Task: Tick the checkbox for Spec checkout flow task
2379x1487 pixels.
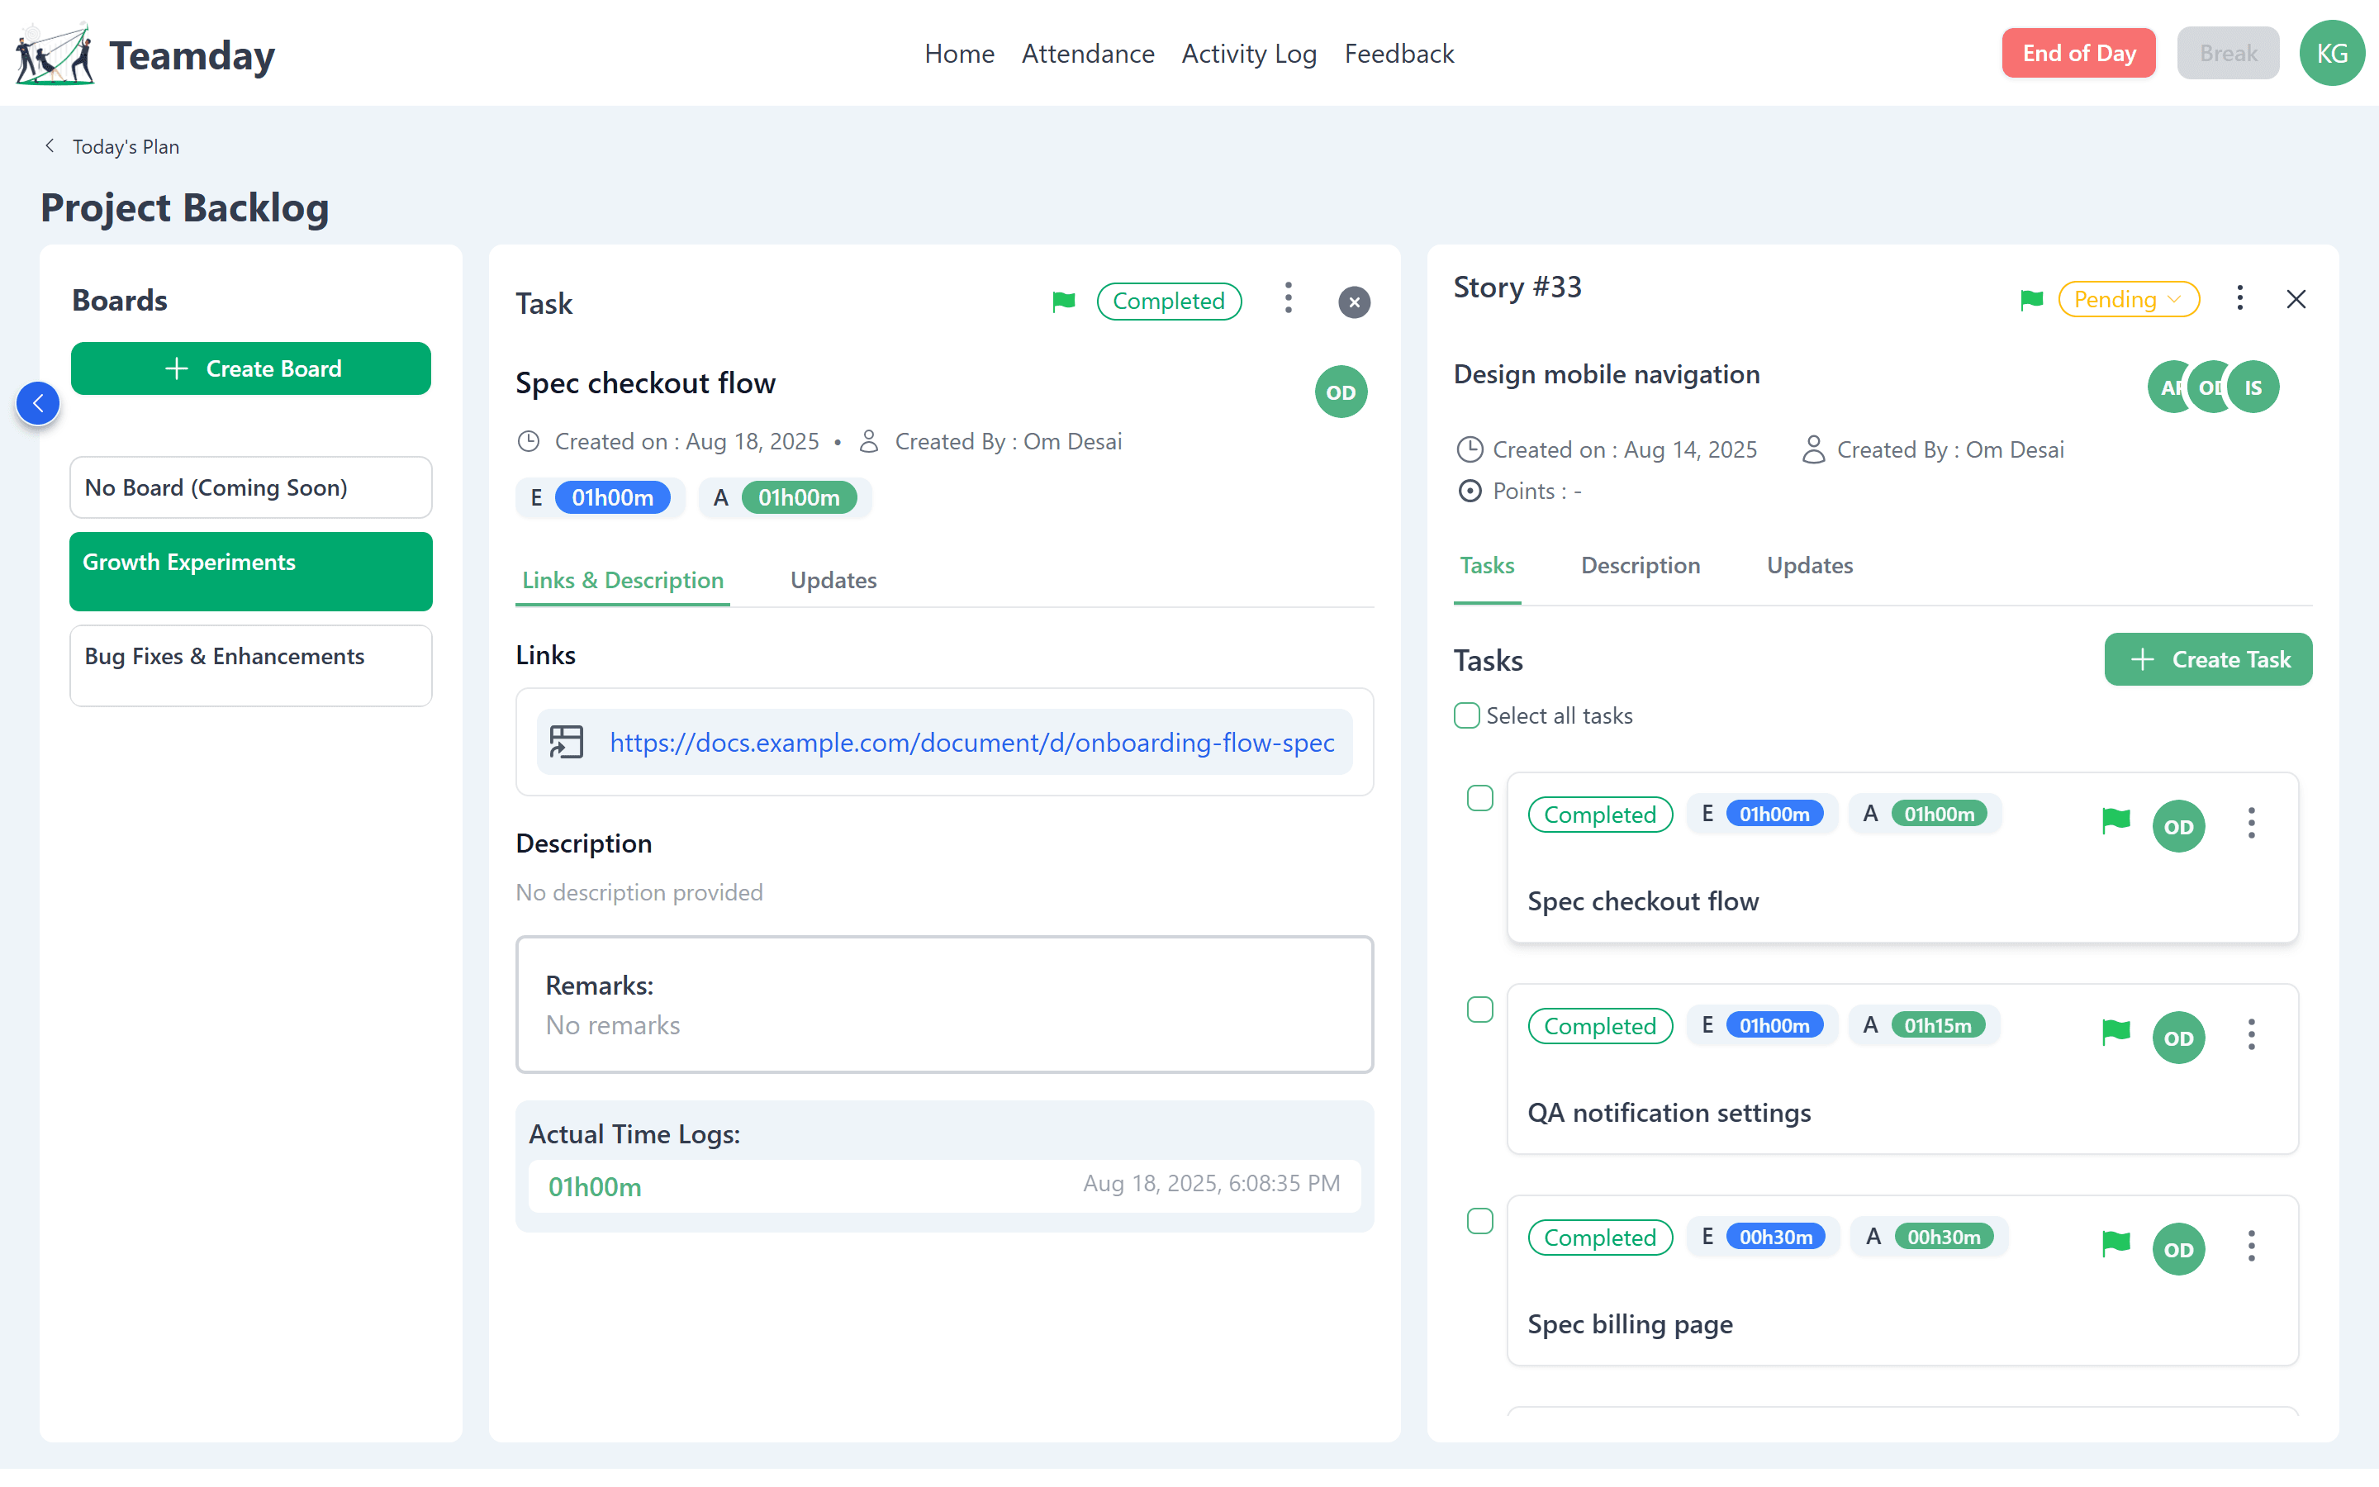Action: 1479,797
